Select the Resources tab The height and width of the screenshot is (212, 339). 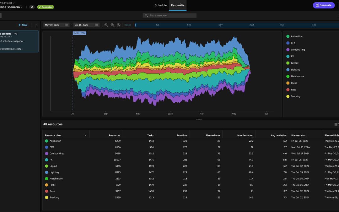tap(178, 5)
